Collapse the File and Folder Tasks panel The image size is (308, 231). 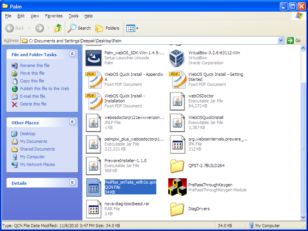tap(72, 54)
